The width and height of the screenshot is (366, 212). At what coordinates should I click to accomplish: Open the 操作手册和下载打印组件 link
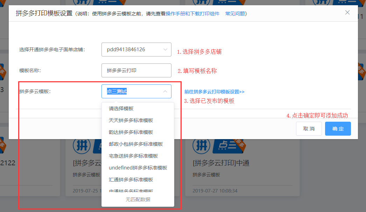point(192,14)
